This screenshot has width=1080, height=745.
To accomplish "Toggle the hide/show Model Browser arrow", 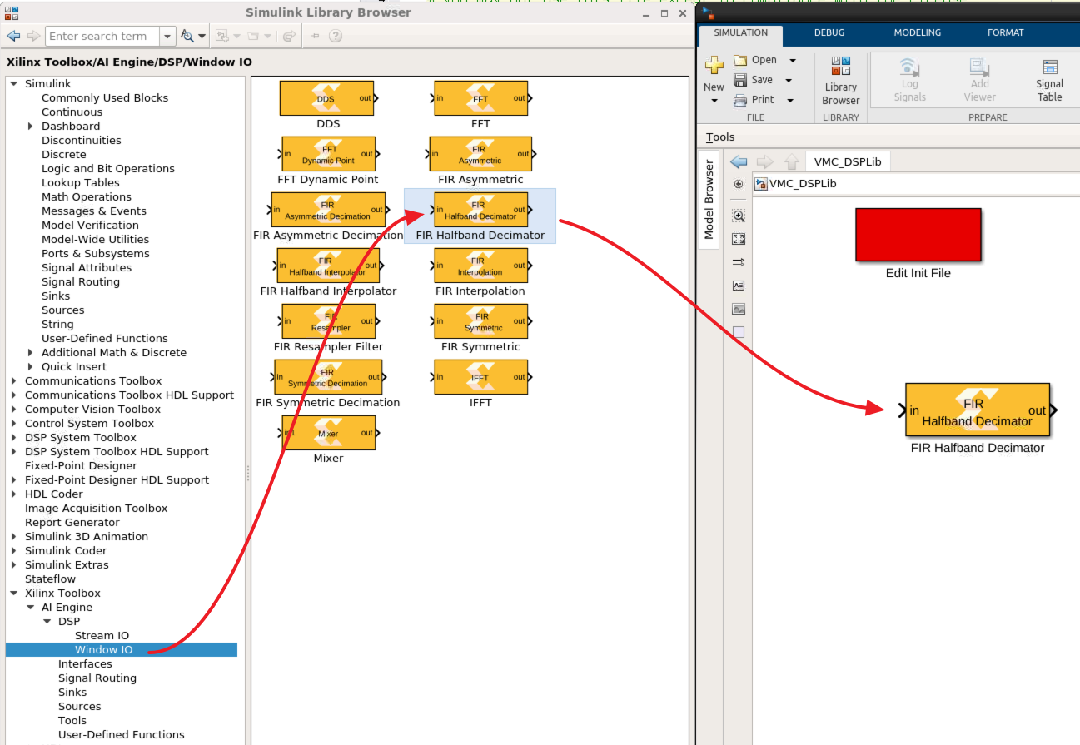I will 739,184.
